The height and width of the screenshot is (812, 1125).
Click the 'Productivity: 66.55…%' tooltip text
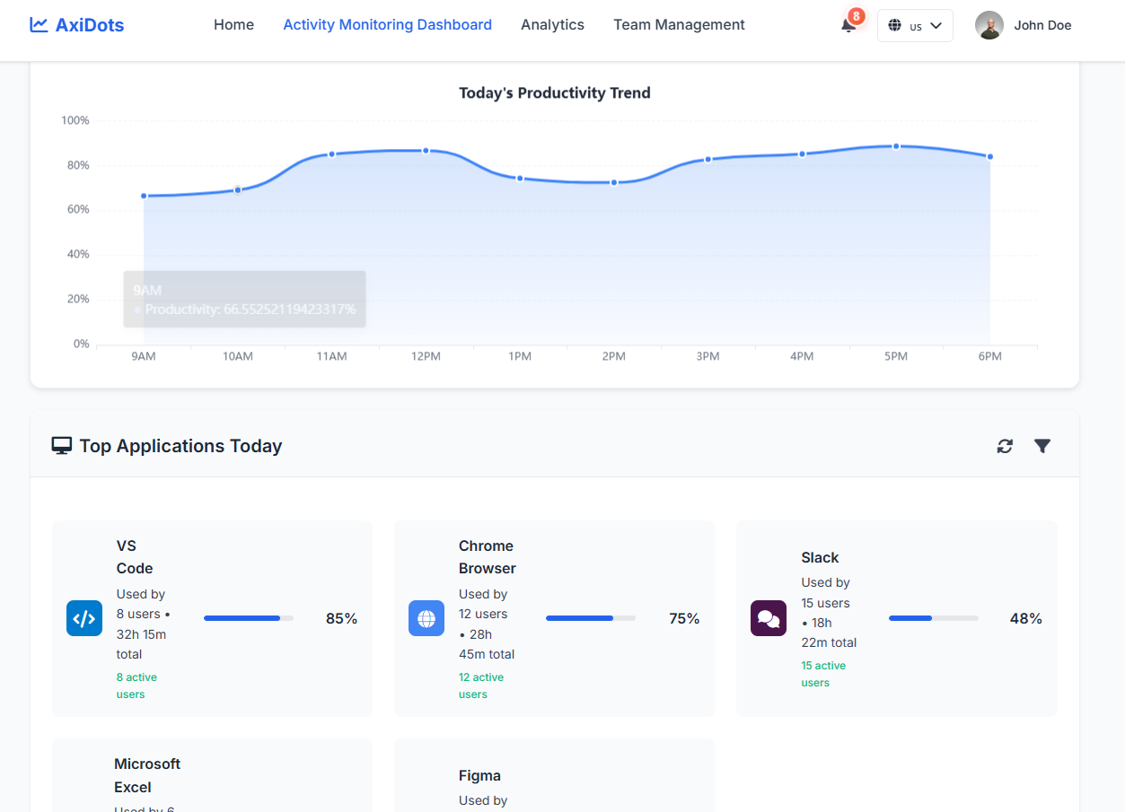(x=250, y=310)
